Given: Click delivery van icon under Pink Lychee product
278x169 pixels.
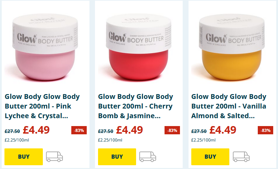Looking at the screenshot, I should coord(55,157).
